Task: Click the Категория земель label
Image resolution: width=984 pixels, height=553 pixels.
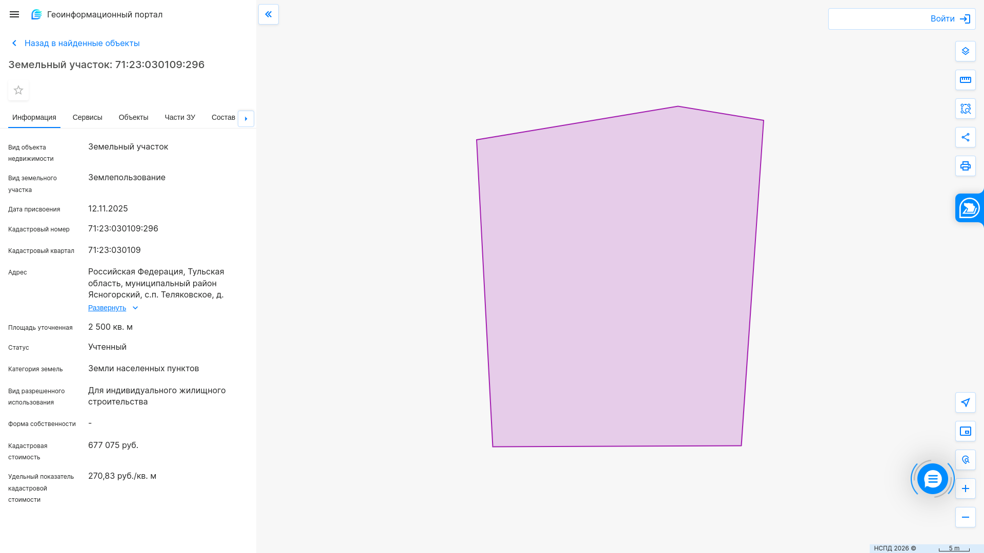Action: click(x=35, y=369)
